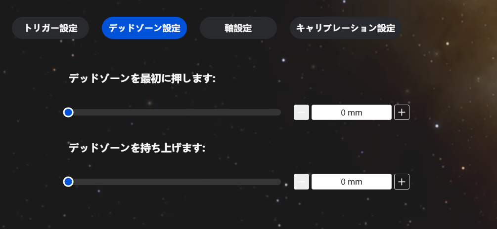Click right end of press dead zone track
The height and width of the screenshot is (229, 497).
pyautogui.click(x=278, y=113)
